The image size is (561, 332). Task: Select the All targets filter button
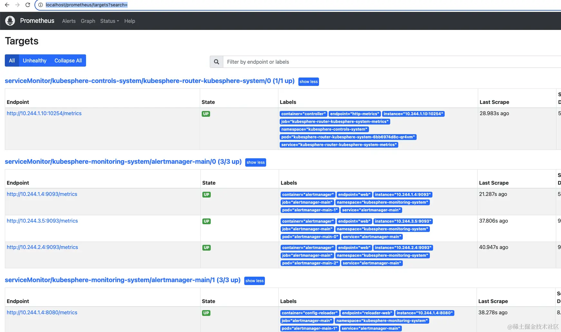pyautogui.click(x=12, y=60)
